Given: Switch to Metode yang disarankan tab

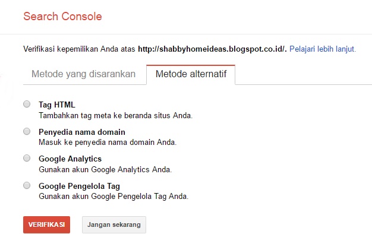Looking at the screenshot, I should pos(84,74).
